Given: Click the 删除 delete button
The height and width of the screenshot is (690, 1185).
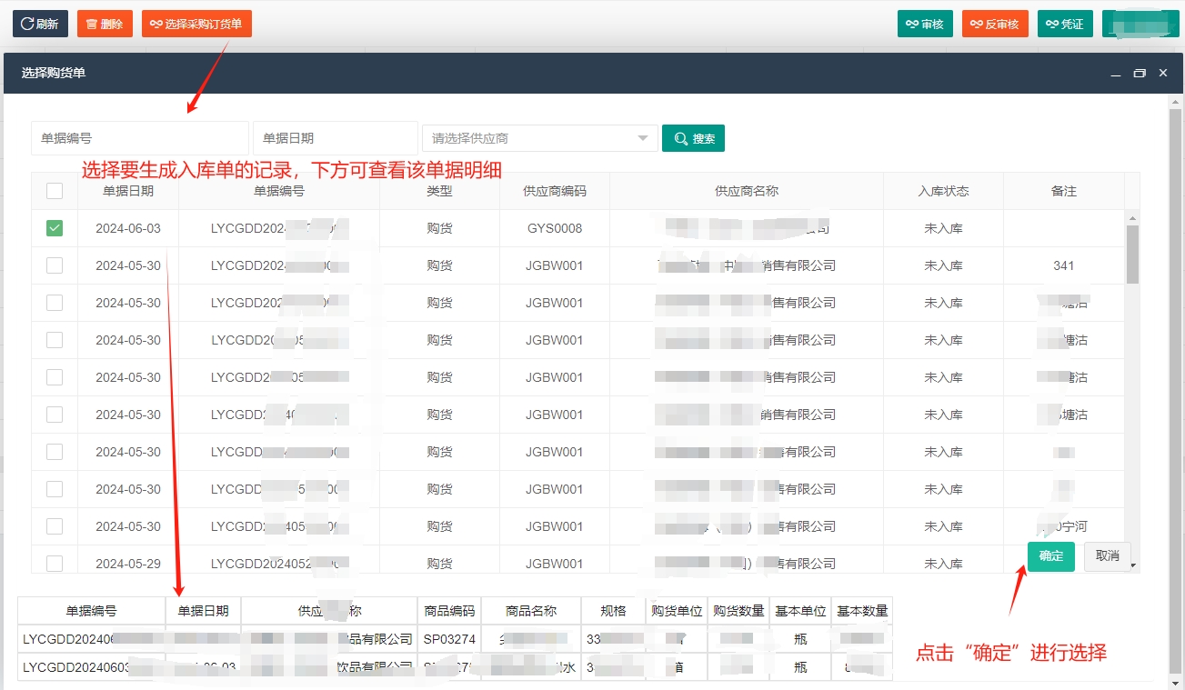Looking at the screenshot, I should tap(105, 24).
